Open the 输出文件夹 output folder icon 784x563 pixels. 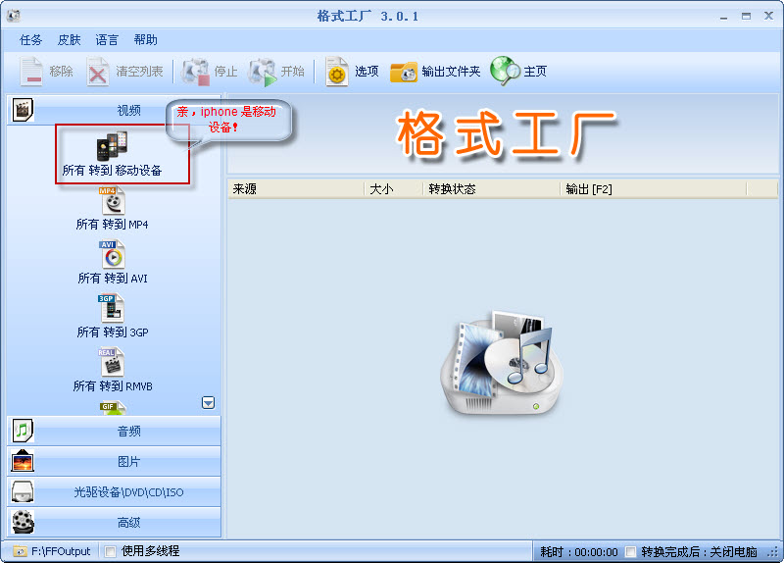(404, 73)
